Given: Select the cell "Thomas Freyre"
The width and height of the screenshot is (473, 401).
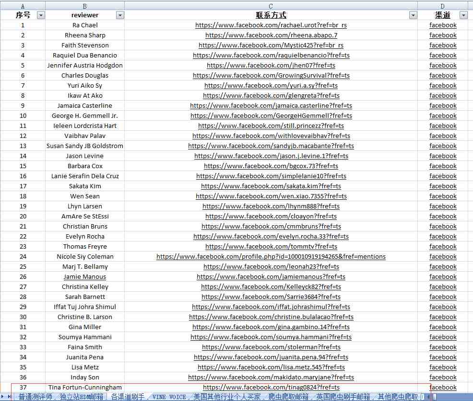Looking at the screenshot, I should [x=85, y=246].
